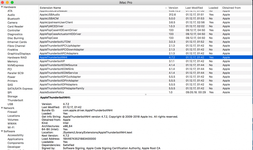Viewport: 253px width, 150px height.
Task: Open Accessibility under Software
Action: click(x=15, y=135)
